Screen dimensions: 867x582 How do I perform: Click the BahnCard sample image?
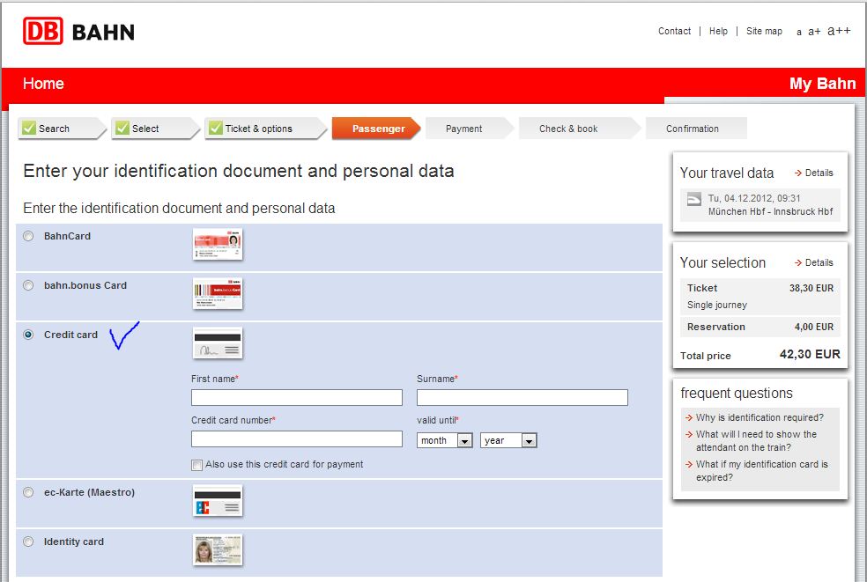(x=218, y=244)
